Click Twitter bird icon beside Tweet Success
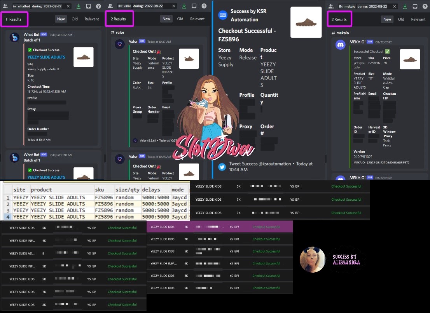430x313 pixels. click(222, 167)
